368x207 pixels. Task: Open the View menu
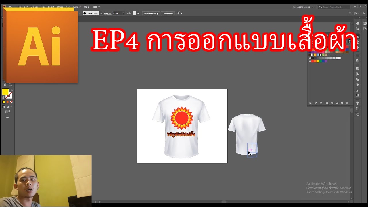(x=68, y=7)
